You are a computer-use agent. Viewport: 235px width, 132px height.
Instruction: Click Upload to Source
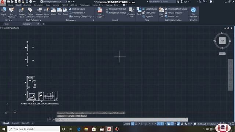pos(174,13)
